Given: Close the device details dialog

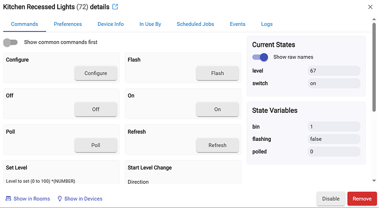Looking at the screenshot, I should click(370, 7).
